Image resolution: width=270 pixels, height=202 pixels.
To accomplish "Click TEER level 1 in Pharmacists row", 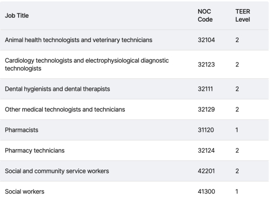I will [x=237, y=130].
